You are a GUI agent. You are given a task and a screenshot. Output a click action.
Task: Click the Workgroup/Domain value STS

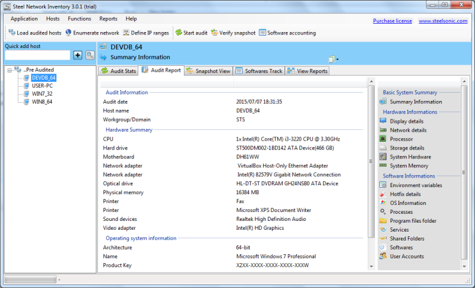(240, 119)
